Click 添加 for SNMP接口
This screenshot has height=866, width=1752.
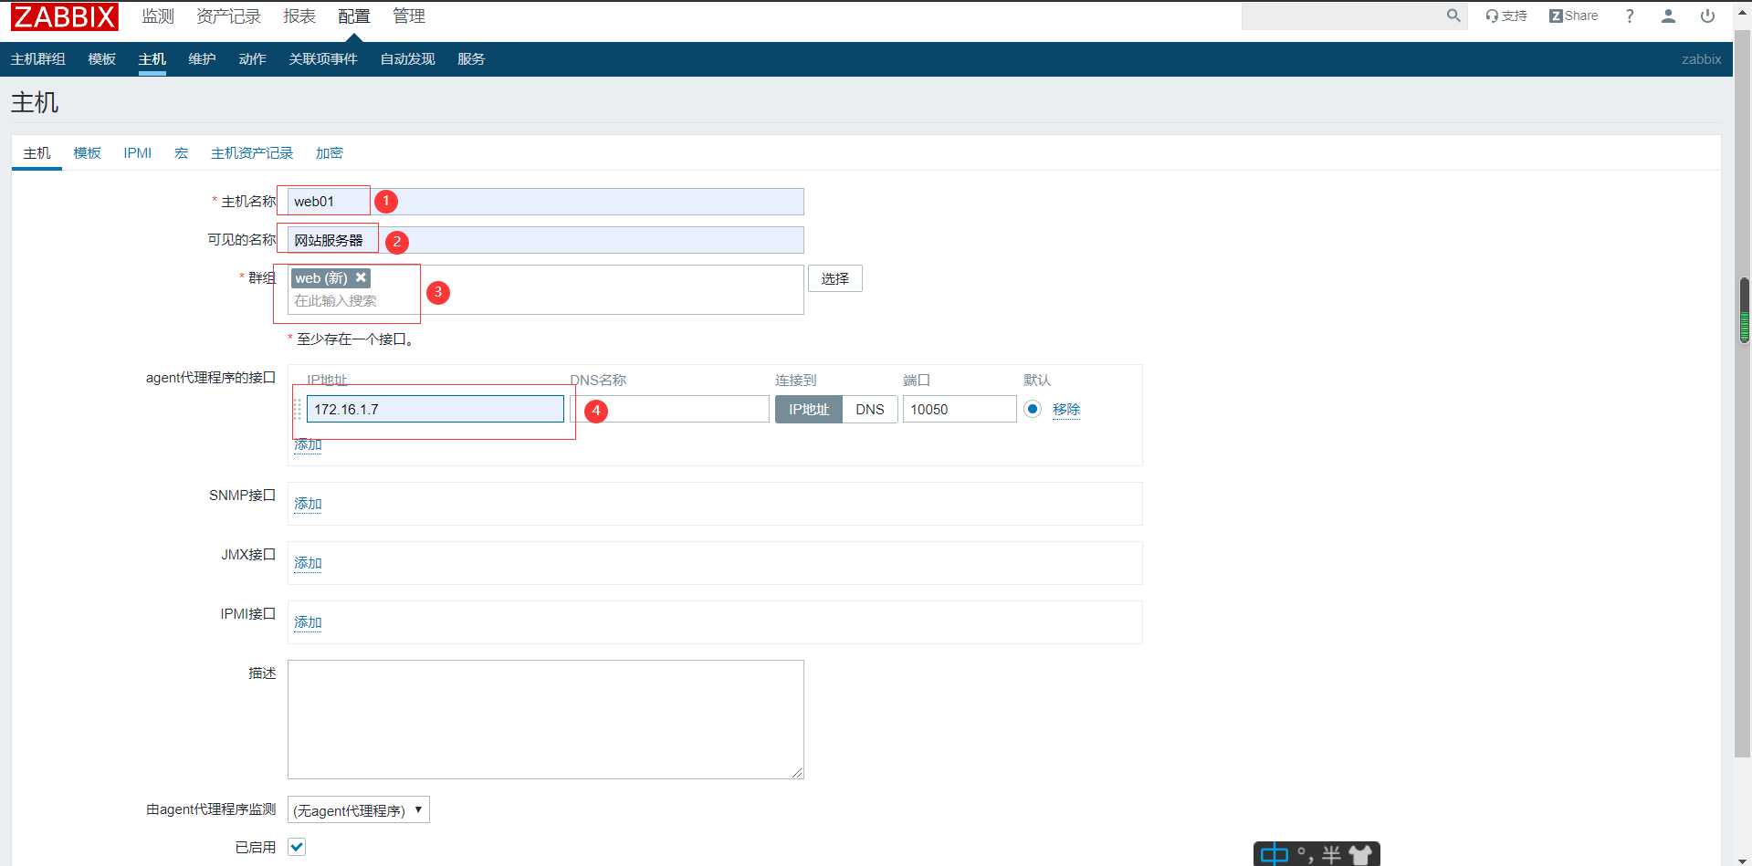pyautogui.click(x=308, y=504)
